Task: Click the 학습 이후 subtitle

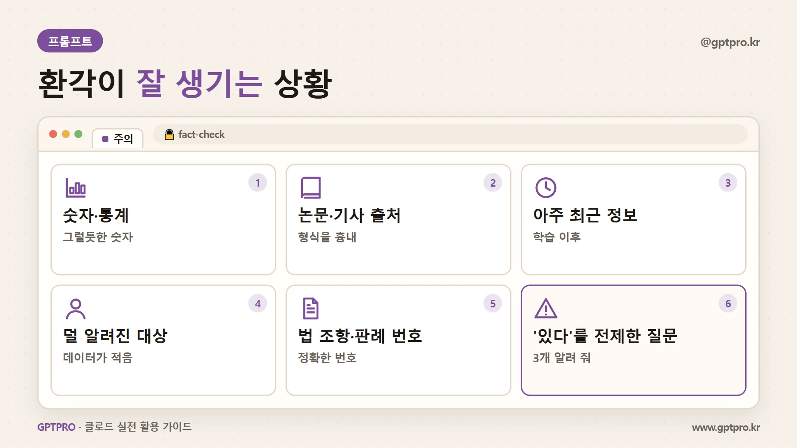Action: point(557,237)
